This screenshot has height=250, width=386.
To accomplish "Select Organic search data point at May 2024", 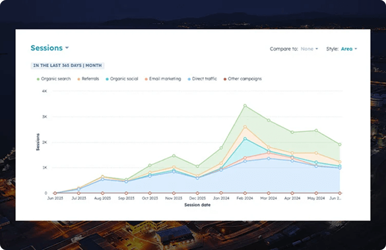I will tap(316, 131).
